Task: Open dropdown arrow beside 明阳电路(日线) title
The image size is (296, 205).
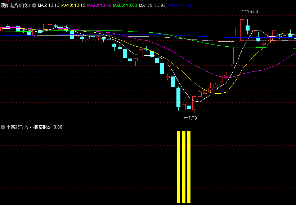Action: [34, 5]
